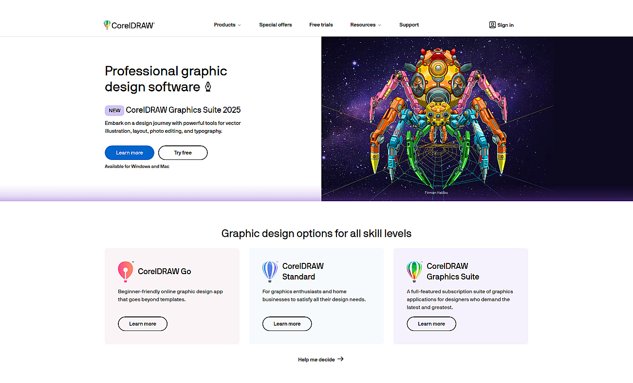Click the CorelDRAW Graphics Suite 2025 title
Viewport: 633px width, 383px height.
[x=183, y=110]
